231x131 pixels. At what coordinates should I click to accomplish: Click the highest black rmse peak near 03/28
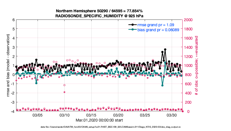[x=165, y=49]
